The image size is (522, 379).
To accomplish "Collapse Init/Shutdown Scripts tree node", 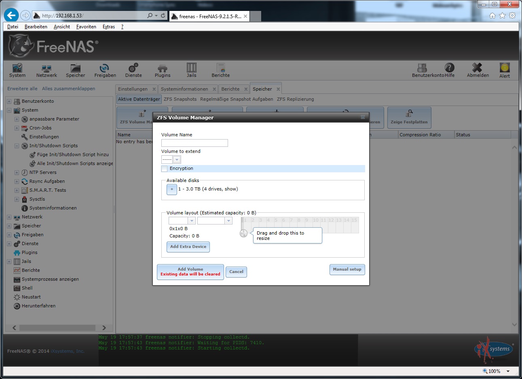I will pyautogui.click(x=17, y=146).
